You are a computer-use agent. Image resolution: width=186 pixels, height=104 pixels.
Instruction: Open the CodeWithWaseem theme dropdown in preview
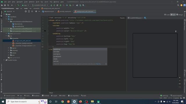135,18
